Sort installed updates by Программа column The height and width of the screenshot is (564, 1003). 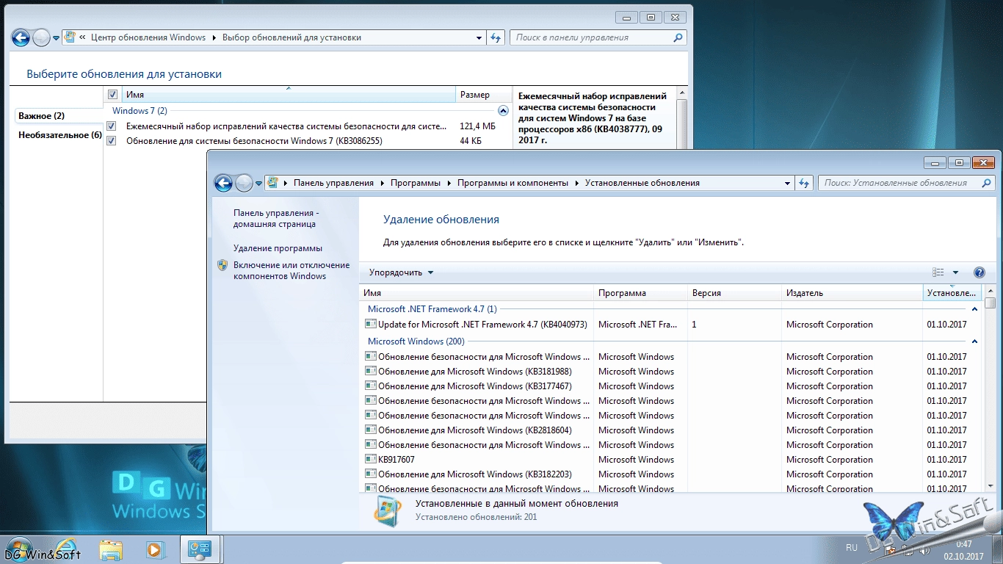point(640,293)
